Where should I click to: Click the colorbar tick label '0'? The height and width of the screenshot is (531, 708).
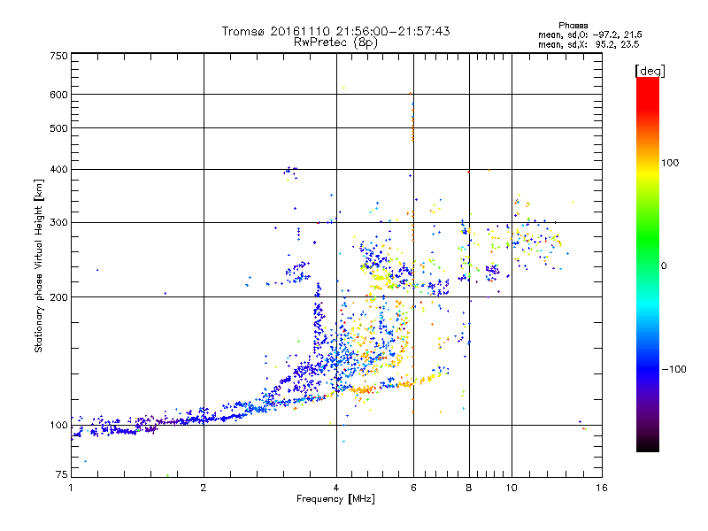664,266
